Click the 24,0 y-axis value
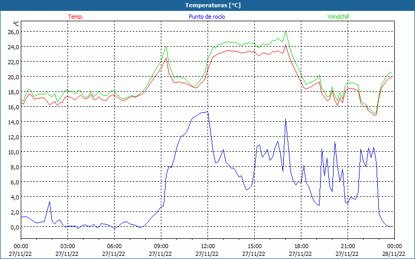Image resolution: width=415 pixels, height=259 pixels. (x=13, y=47)
